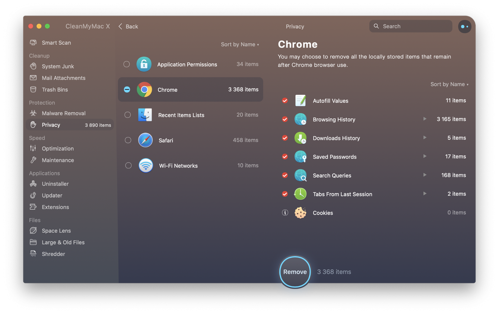Click the Space Lens icon
Image resolution: width=499 pixels, height=314 pixels.
point(33,231)
